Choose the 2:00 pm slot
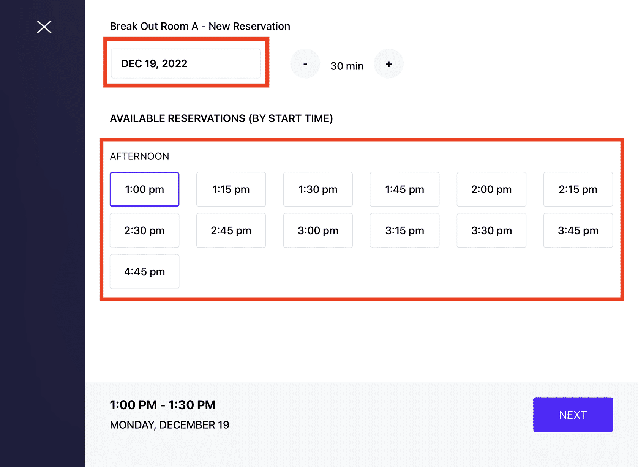Image resolution: width=638 pixels, height=467 pixels. (491, 189)
